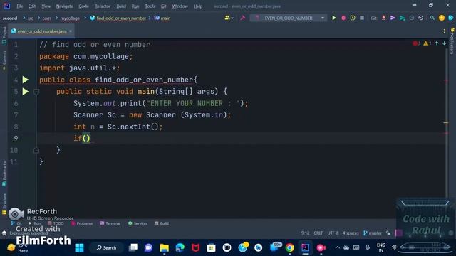Open the Services tool window
This screenshot has width=456, height=256.
pyautogui.click(x=138, y=223)
